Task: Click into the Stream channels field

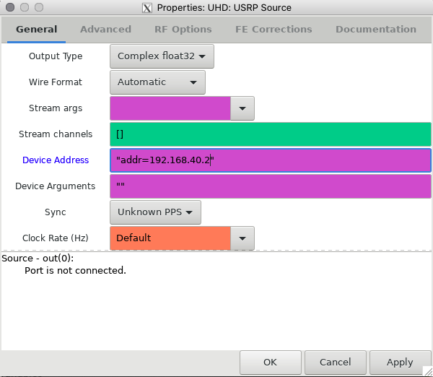Action: [x=271, y=134]
